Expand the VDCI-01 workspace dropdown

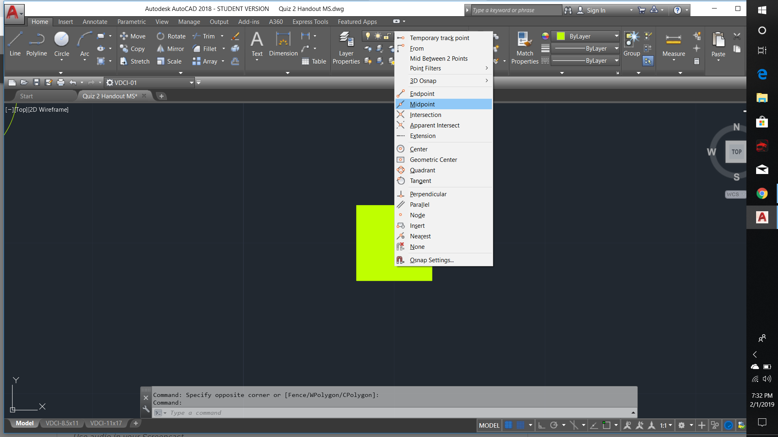(x=191, y=83)
